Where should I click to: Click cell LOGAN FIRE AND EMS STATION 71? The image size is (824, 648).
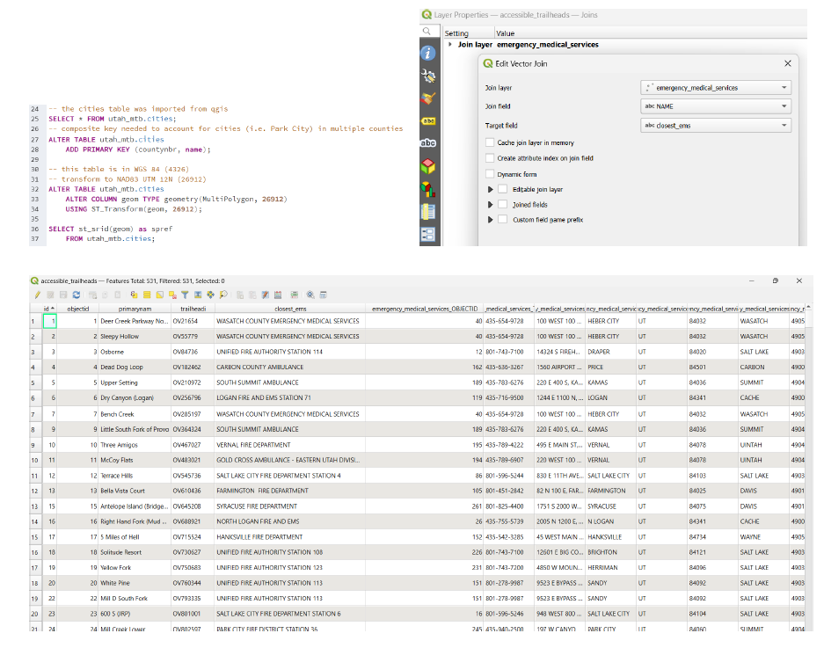click(289, 397)
